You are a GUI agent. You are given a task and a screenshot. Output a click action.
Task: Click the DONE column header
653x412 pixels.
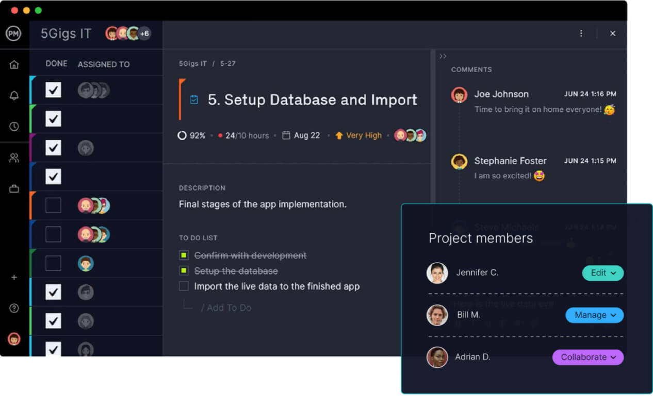coord(56,64)
